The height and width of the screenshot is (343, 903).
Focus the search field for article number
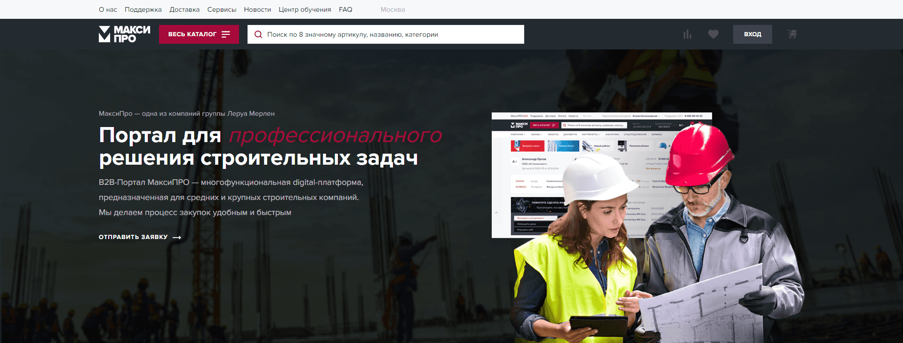point(386,34)
